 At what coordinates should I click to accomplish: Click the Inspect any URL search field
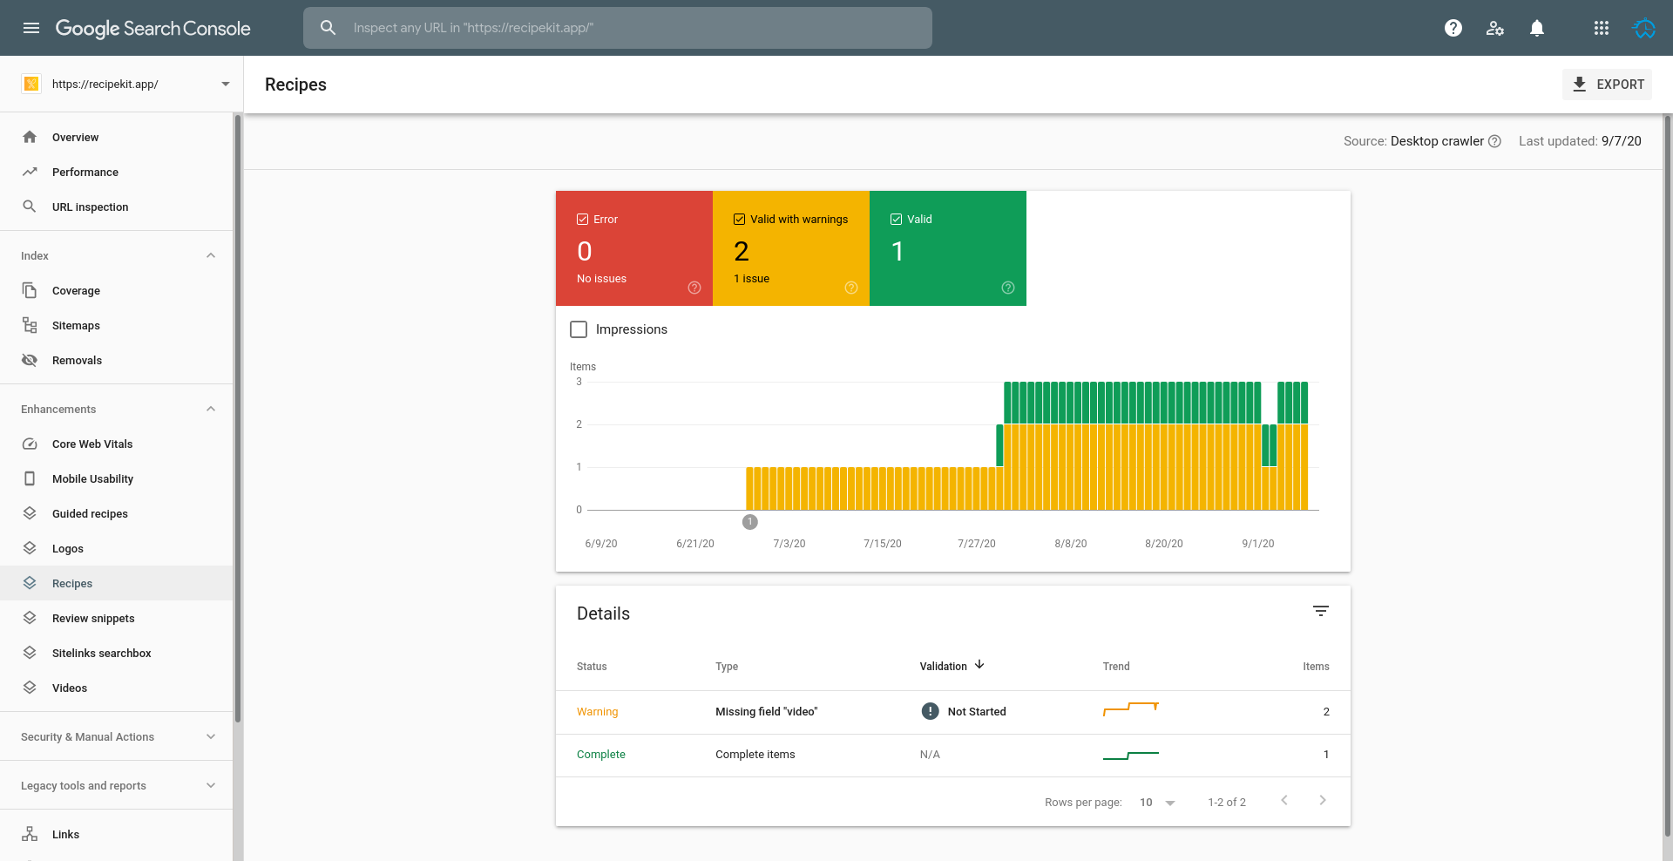pyautogui.click(x=618, y=28)
